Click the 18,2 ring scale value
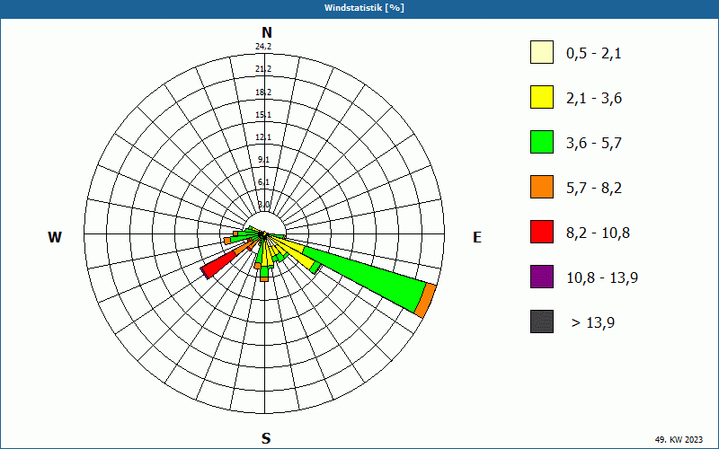The image size is (719, 449). pos(263,92)
